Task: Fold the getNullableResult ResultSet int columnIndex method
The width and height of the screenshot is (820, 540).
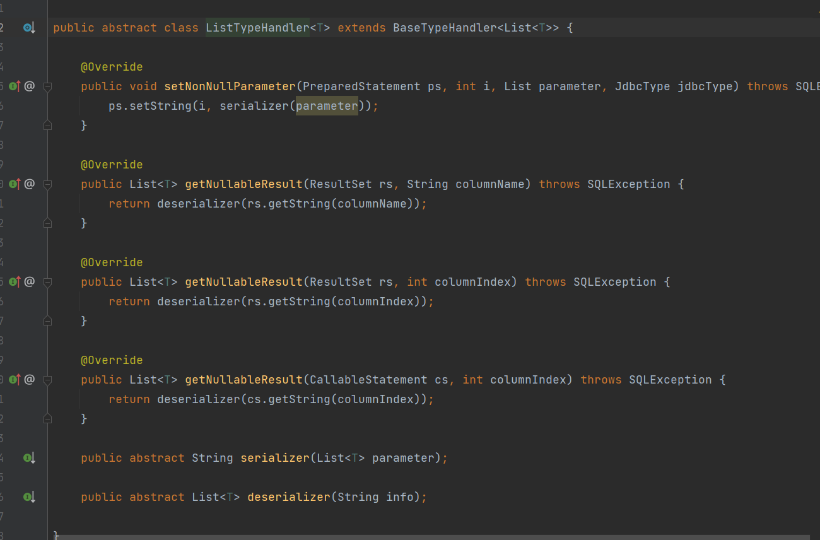Action: pyautogui.click(x=47, y=283)
